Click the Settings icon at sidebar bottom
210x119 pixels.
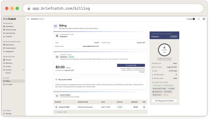pos(4,114)
